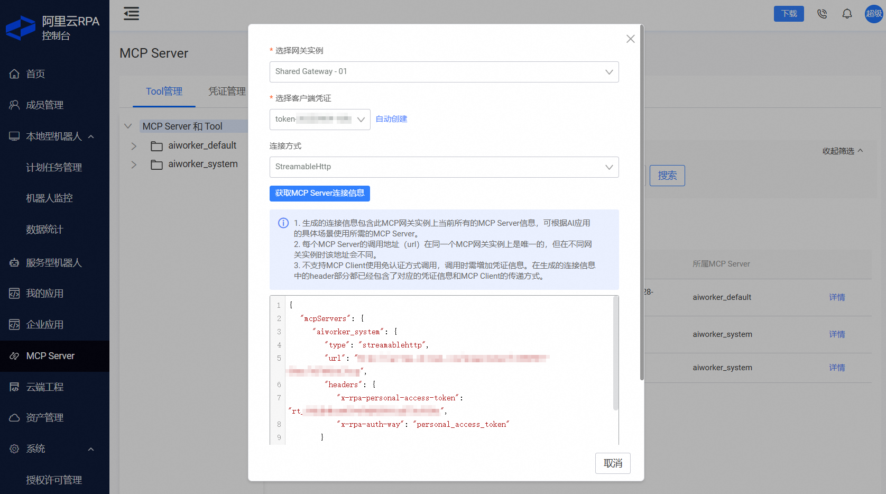Open the StreamableHttp connection type dropdown
This screenshot has height=494, width=886.
click(444, 167)
